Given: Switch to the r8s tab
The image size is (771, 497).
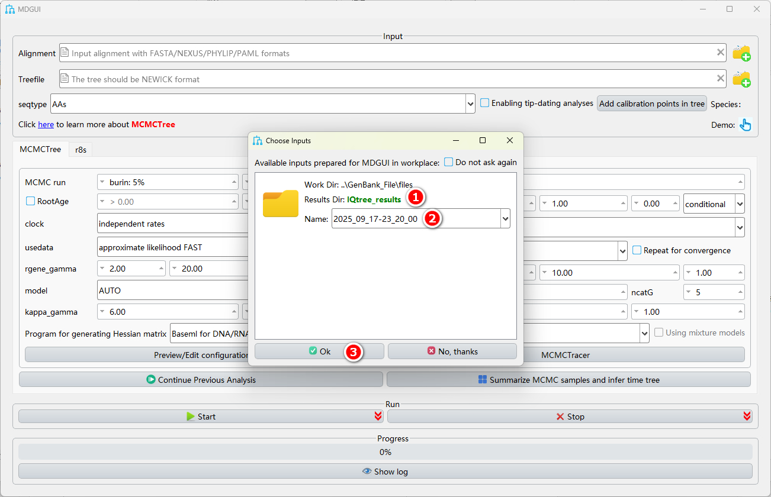Looking at the screenshot, I should pos(81,150).
